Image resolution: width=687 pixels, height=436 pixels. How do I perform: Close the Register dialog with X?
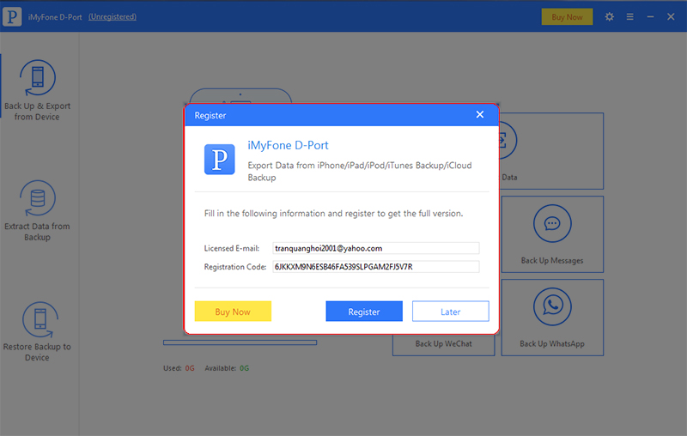click(480, 114)
